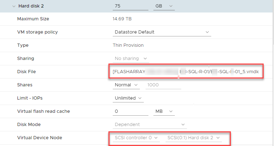Open the MB unit dropdown for flash cache

[x=164, y=111]
